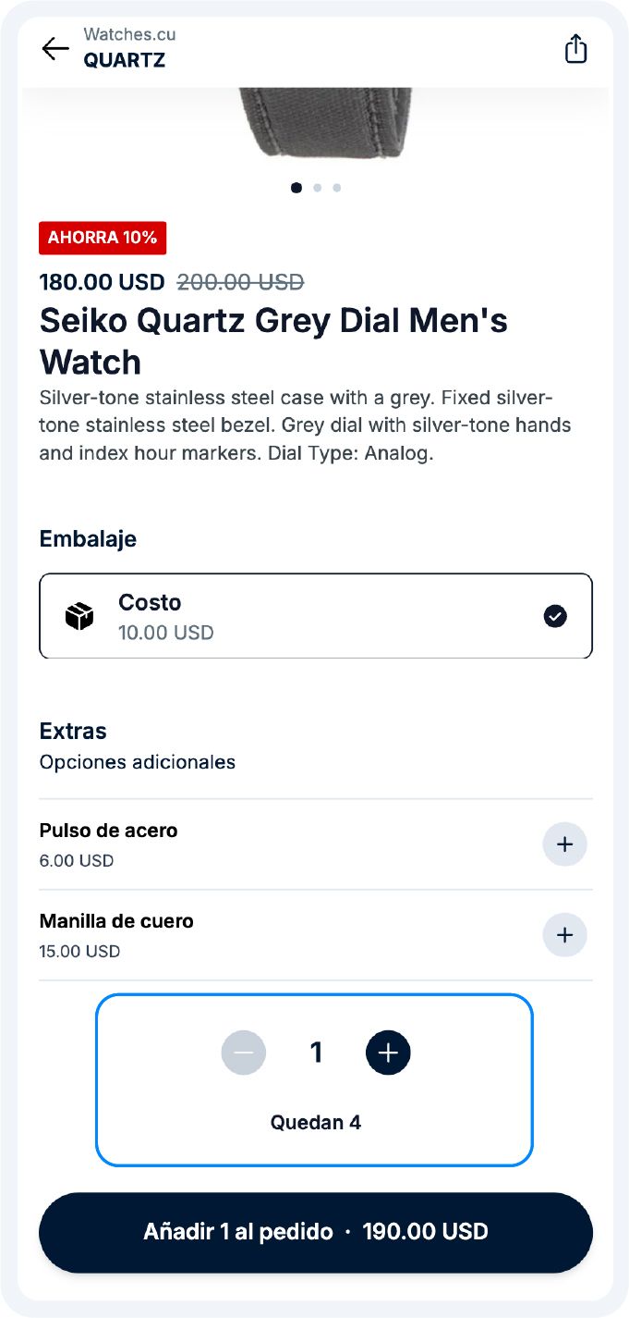Toggle the Costo packaging checkmark
Image resolution: width=629 pixels, height=1318 pixels.
[555, 616]
